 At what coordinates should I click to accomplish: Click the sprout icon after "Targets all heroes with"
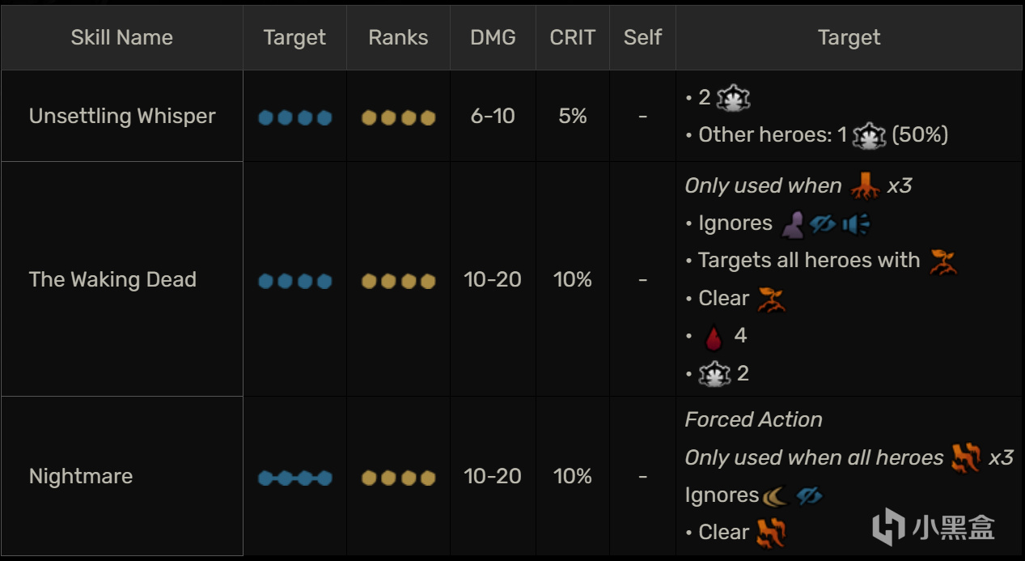pyautogui.click(x=942, y=261)
